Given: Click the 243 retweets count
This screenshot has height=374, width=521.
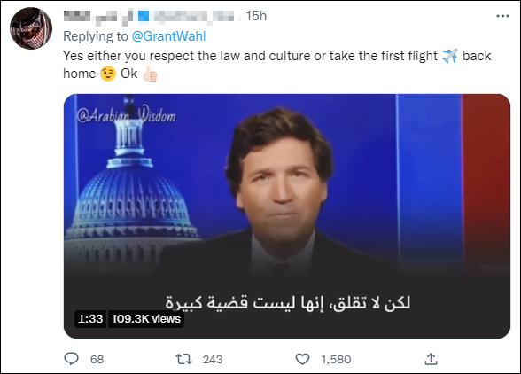Looking at the screenshot, I should coord(213,359).
